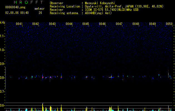The height and width of the screenshot is (111, 175).
Task: Click the Observer label
Action: (56, 3)
